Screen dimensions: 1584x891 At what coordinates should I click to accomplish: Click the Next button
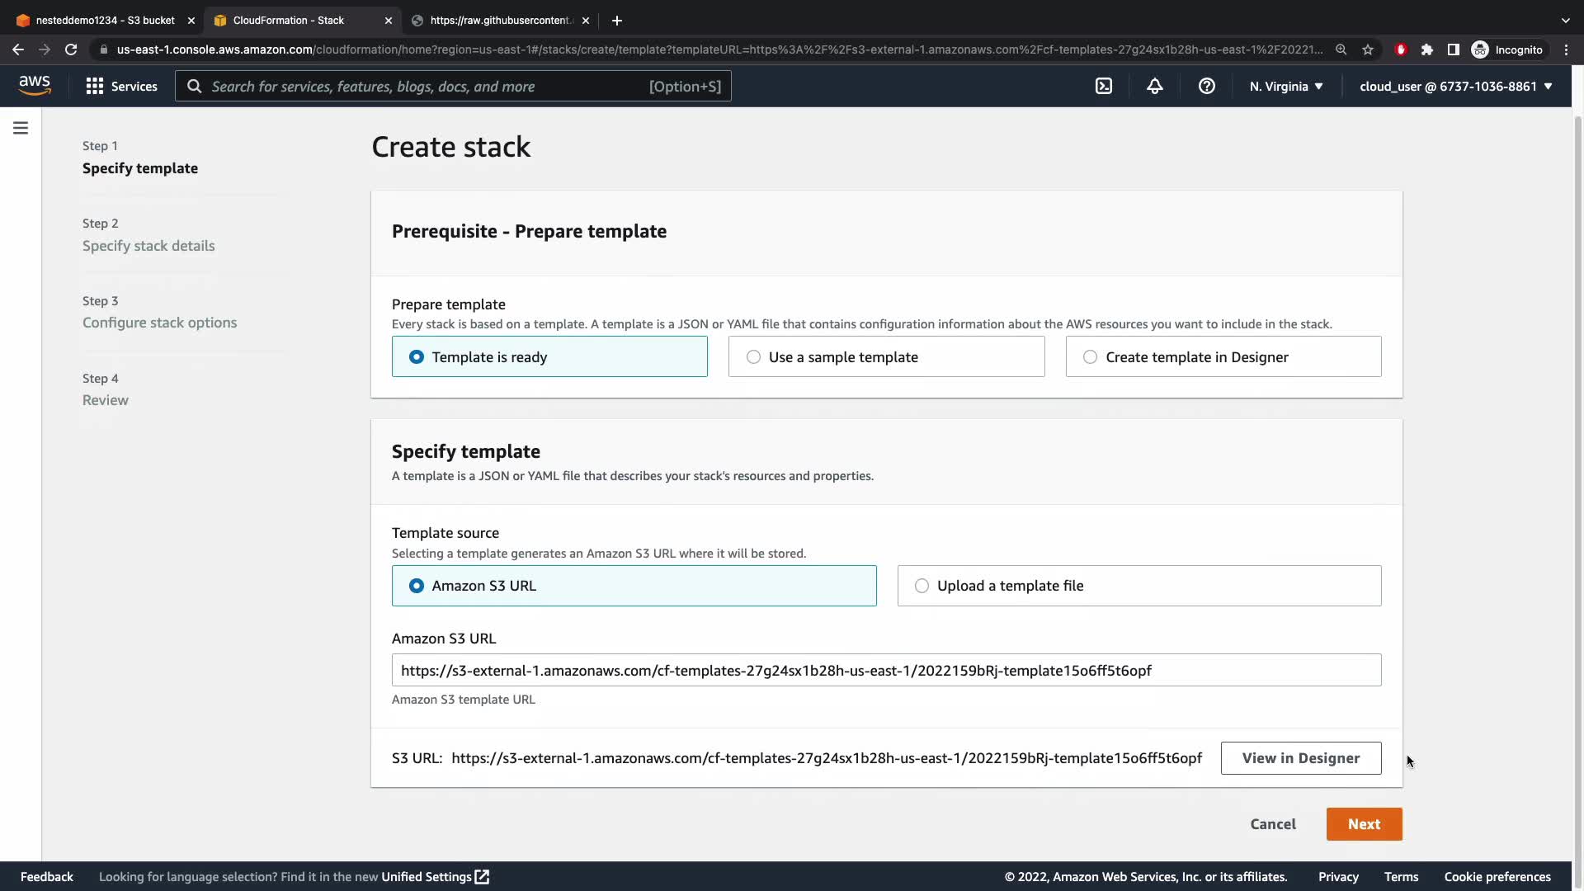click(x=1364, y=824)
